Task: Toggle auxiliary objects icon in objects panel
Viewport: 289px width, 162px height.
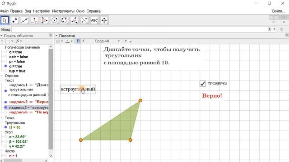Action: pos(2,41)
